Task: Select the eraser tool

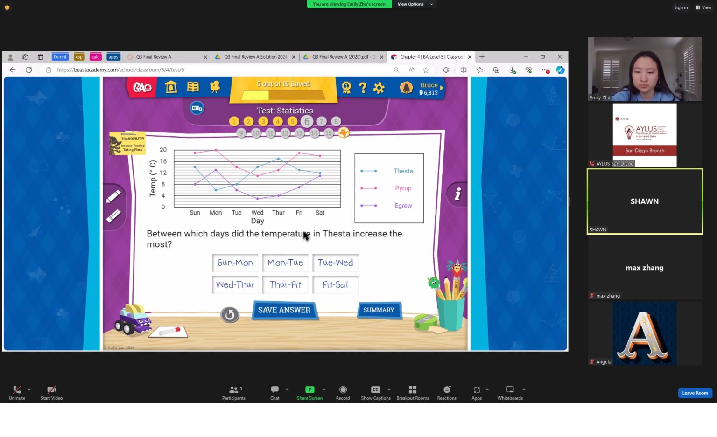Action: coord(113,215)
